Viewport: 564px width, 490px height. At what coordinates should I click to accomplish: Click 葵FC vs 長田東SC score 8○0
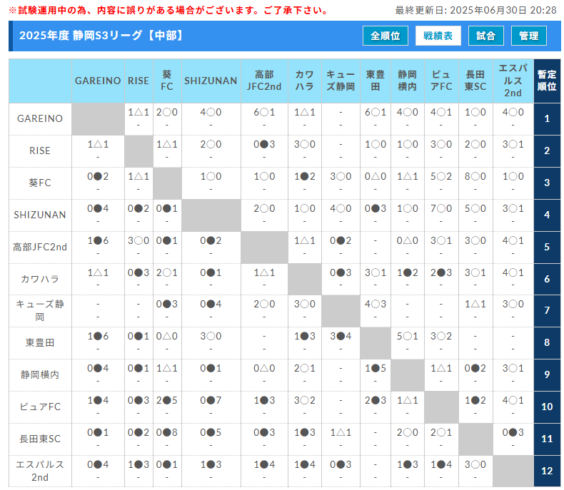click(x=475, y=176)
